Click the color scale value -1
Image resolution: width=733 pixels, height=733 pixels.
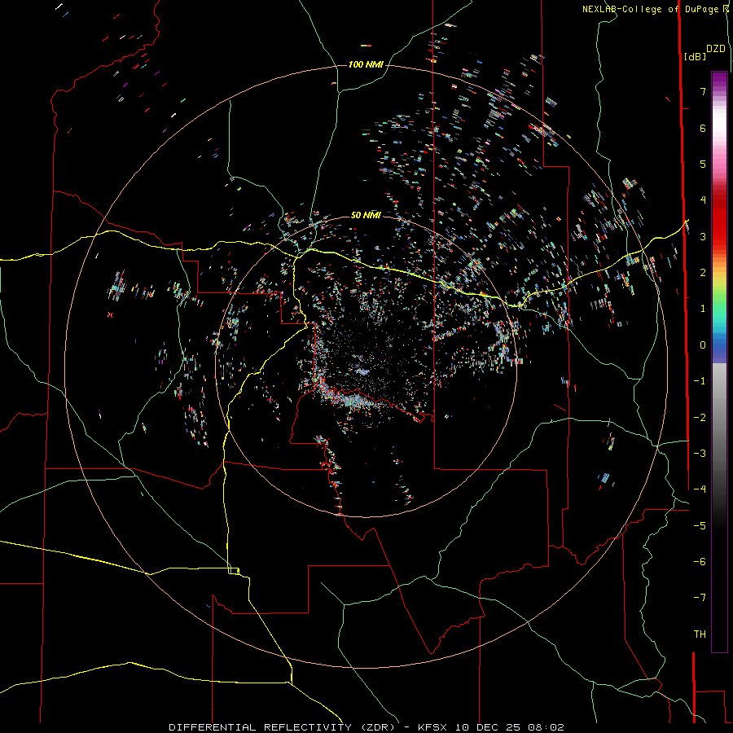click(700, 381)
